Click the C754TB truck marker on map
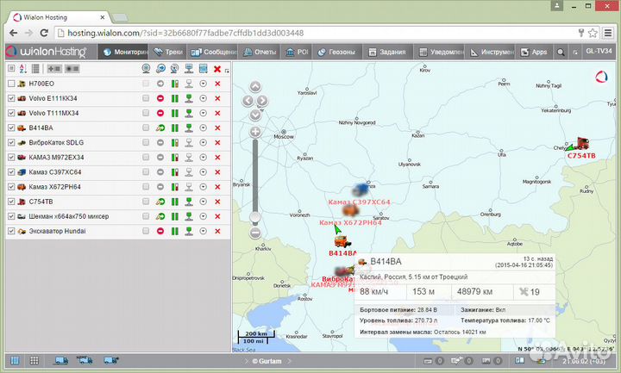The image size is (621, 373). tap(582, 144)
